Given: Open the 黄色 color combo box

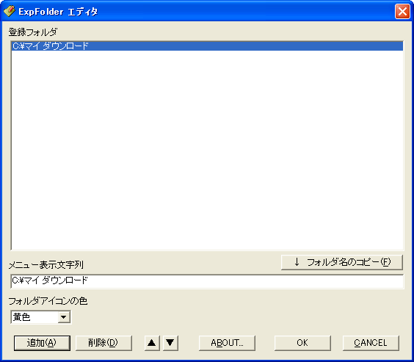Looking at the screenshot, I should [x=40, y=317].
